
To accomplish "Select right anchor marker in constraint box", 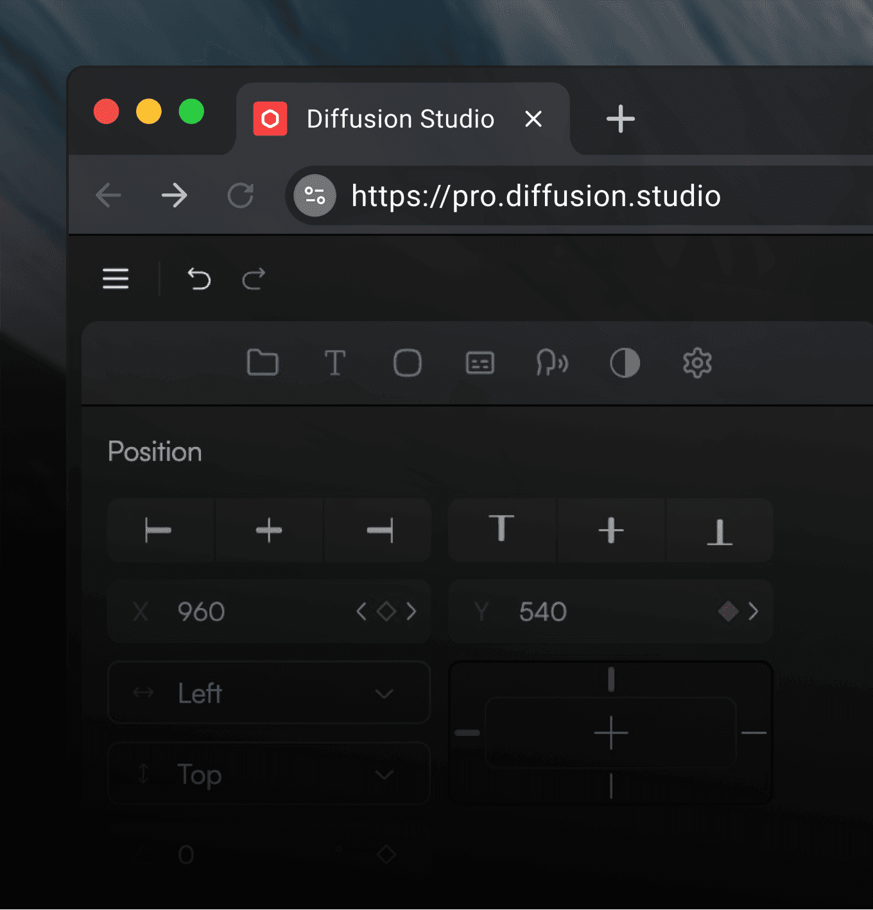I will [754, 733].
